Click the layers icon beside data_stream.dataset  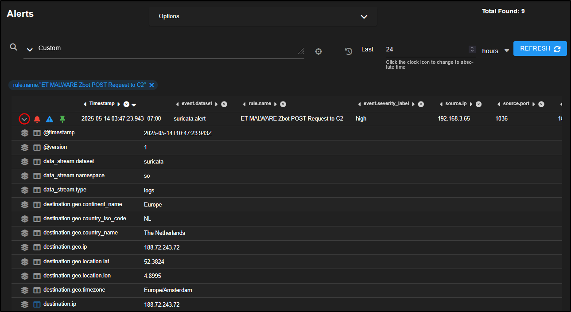(25, 162)
